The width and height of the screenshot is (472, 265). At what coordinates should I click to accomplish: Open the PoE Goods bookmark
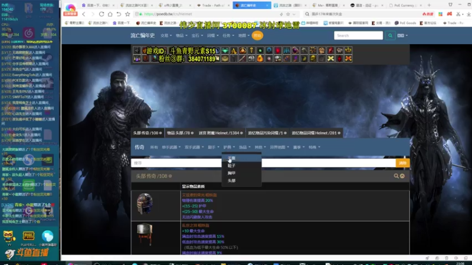pyautogui.click(x=405, y=23)
